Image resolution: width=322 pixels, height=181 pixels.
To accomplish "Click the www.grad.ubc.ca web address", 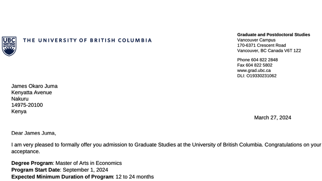I will pos(254,71).
